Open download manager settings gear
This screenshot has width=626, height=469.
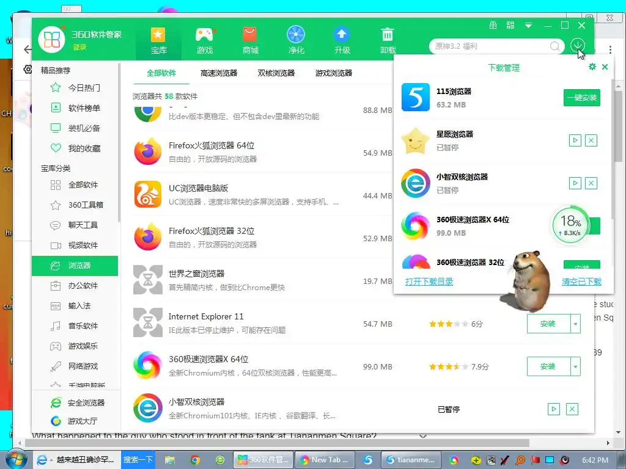592,67
